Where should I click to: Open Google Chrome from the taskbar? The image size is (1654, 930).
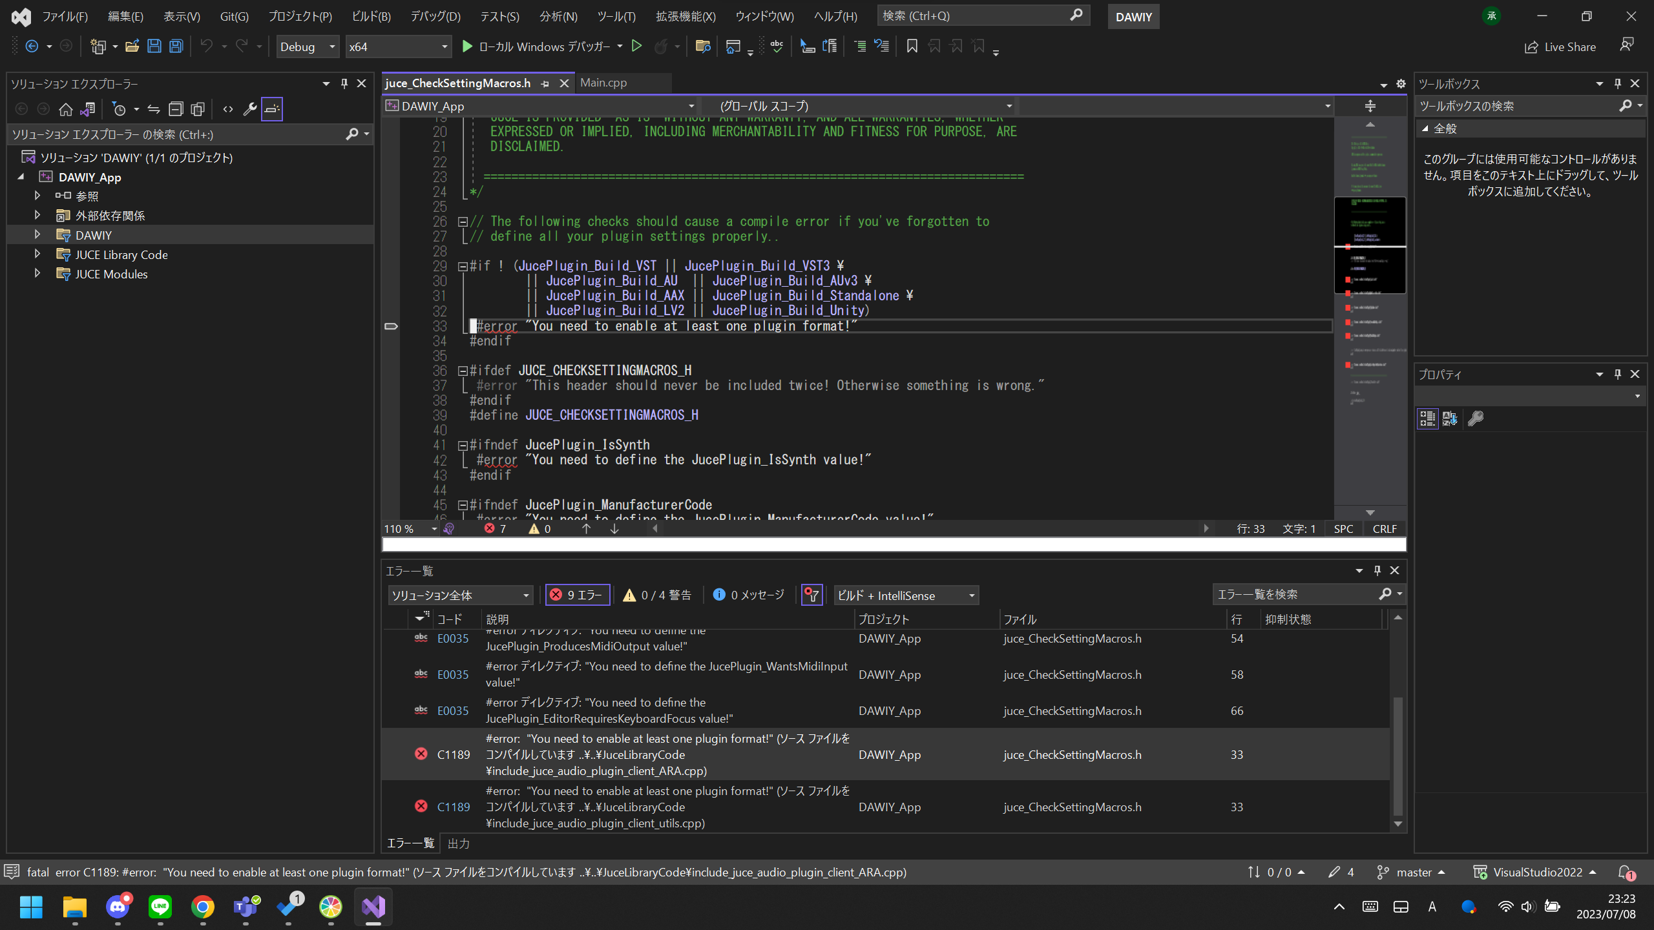click(203, 907)
